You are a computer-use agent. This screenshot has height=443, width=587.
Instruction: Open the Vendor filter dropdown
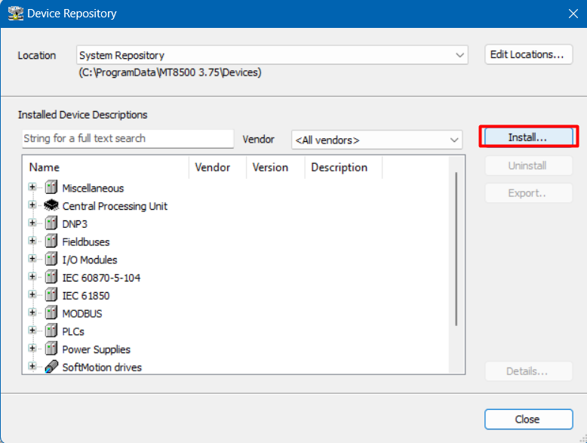[x=453, y=140]
